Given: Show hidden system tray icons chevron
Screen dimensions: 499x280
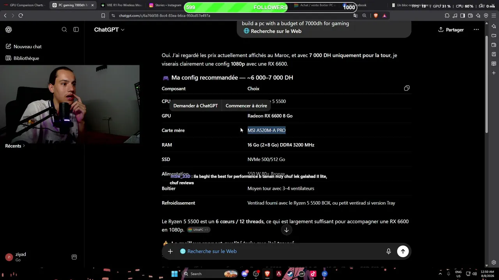Looking at the screenshot, I should (440, 274).
